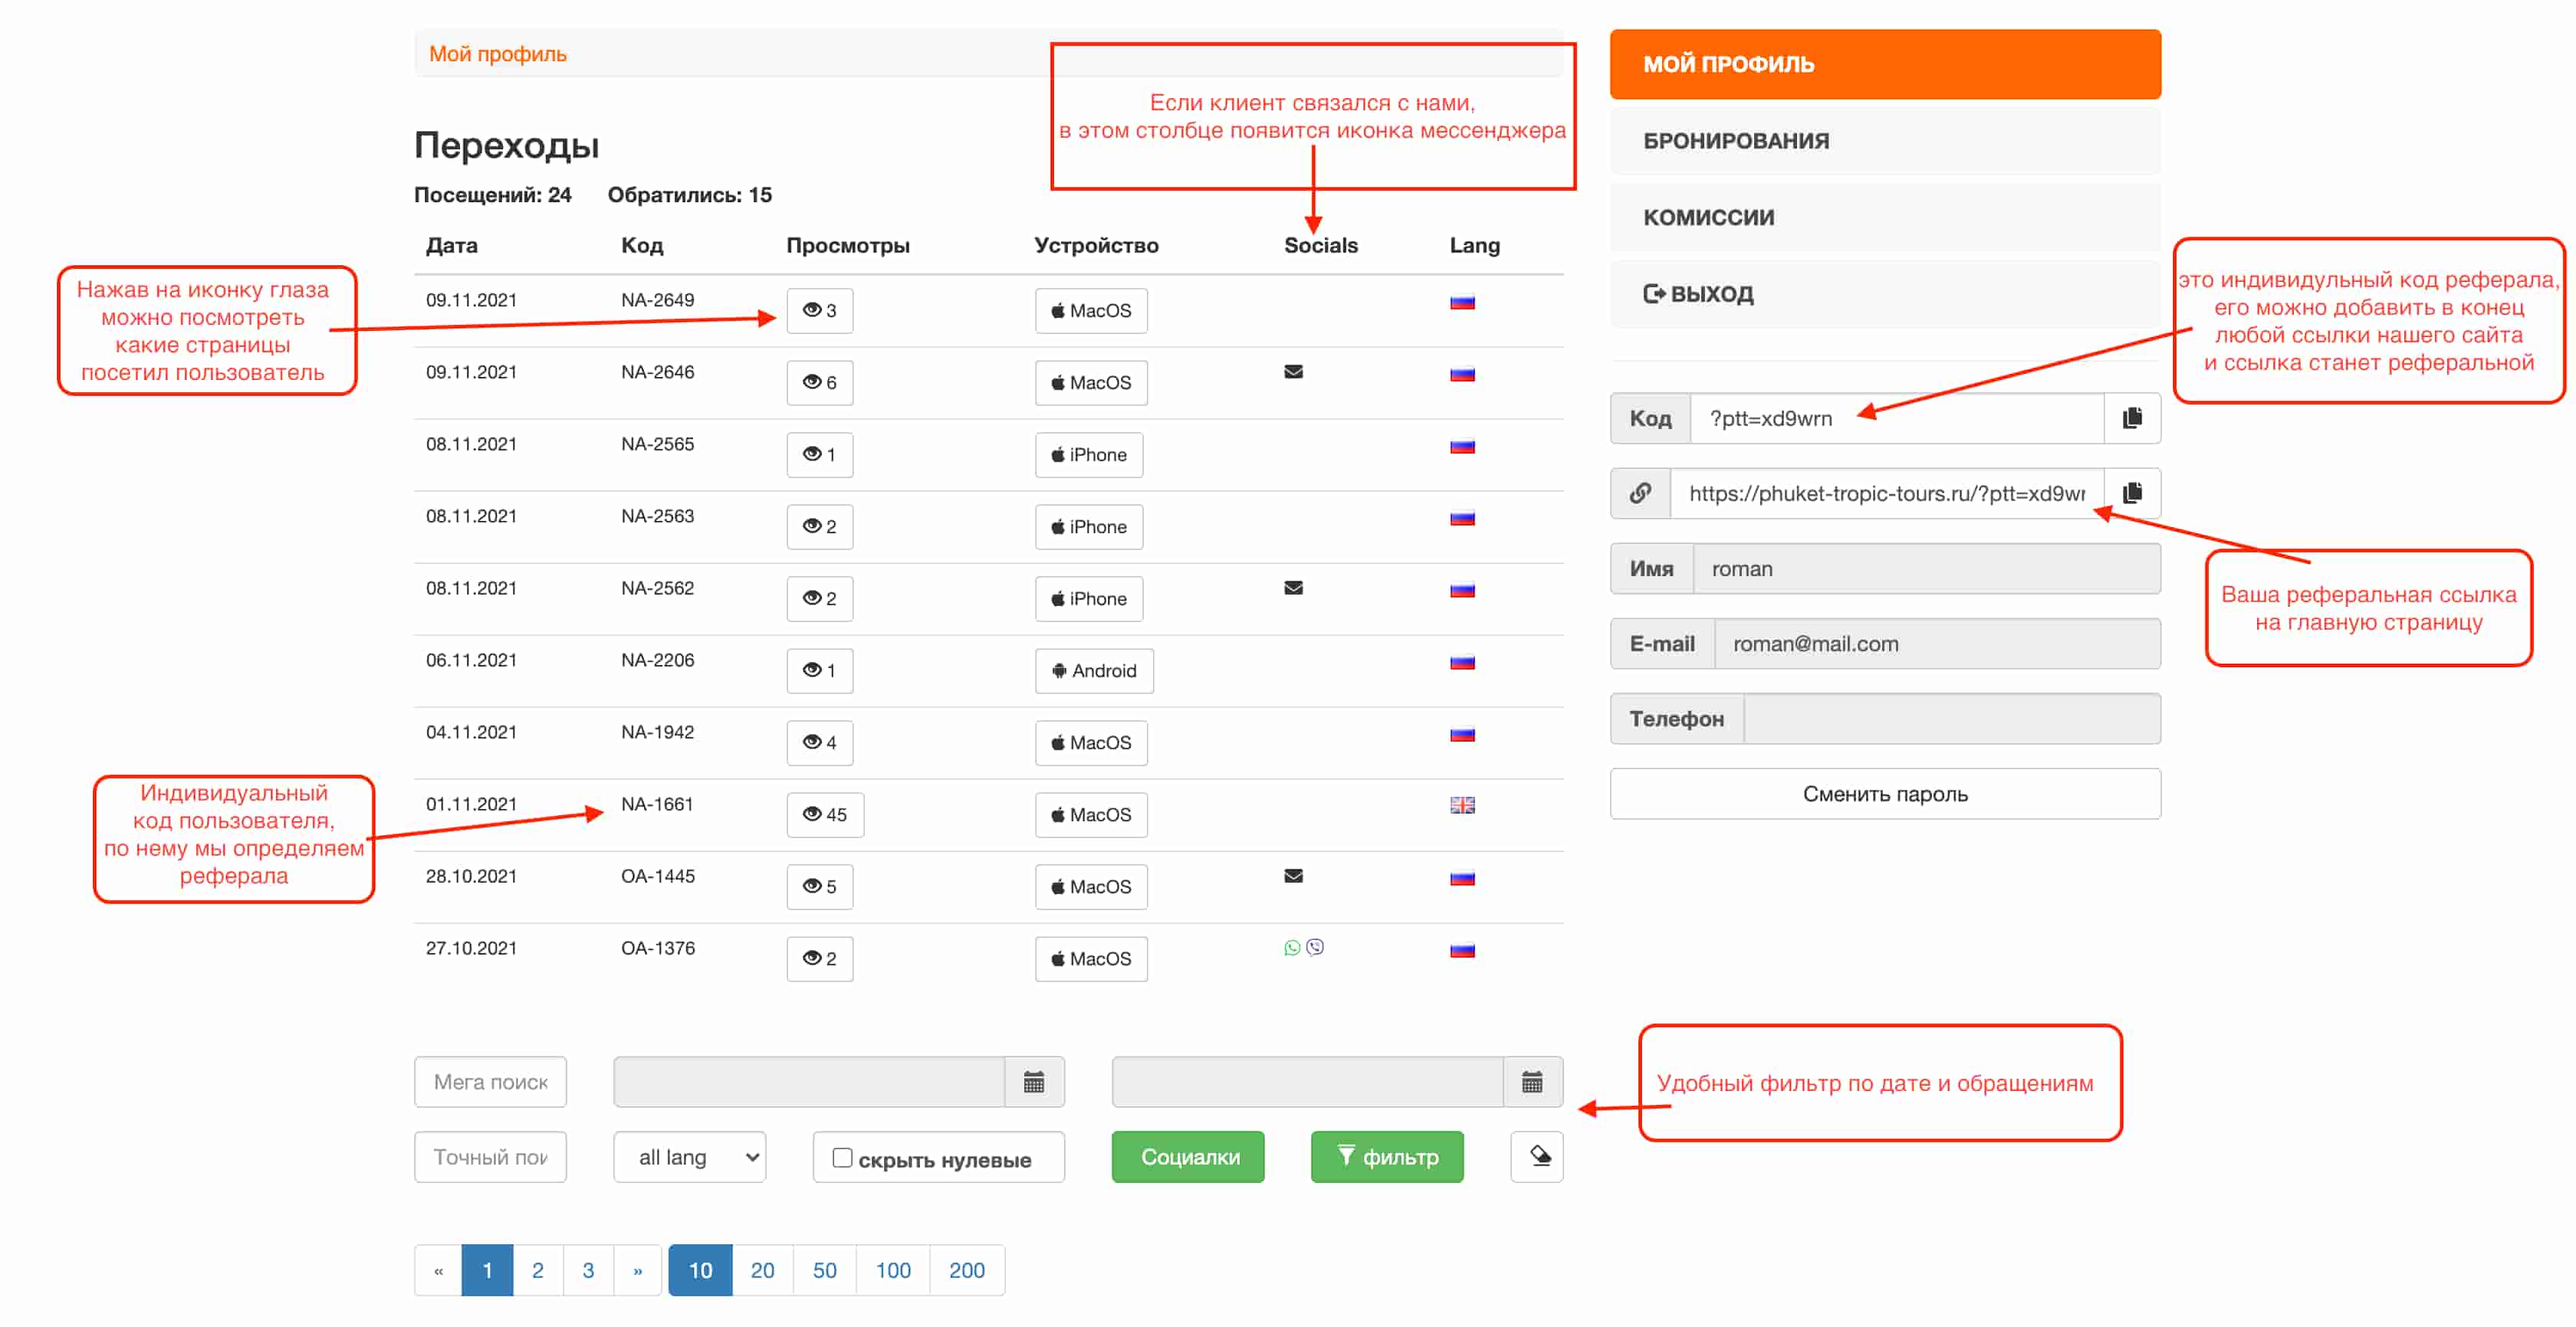This screenshot has width=2576, height=1327.
Task: Click the Viber icon in the OA-1376 row
Action: click(1315, 947)
